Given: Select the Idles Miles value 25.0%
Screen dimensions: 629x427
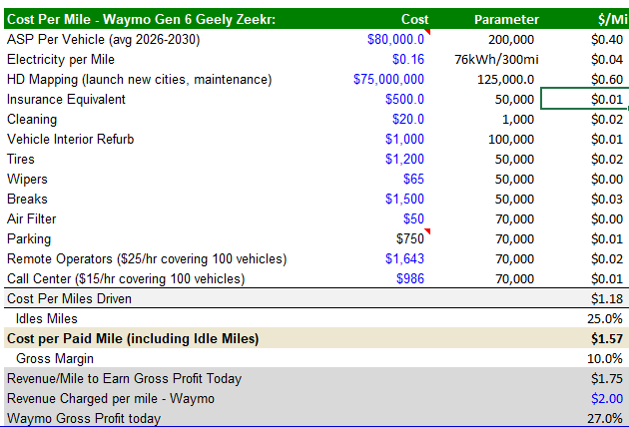Looking at the screenshot, I should tap(604, 318).
